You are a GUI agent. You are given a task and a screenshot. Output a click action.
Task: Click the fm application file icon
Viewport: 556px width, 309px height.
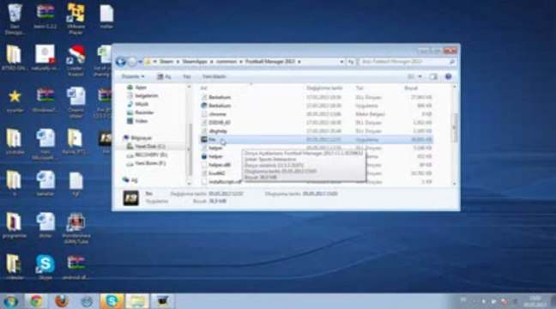204,139
